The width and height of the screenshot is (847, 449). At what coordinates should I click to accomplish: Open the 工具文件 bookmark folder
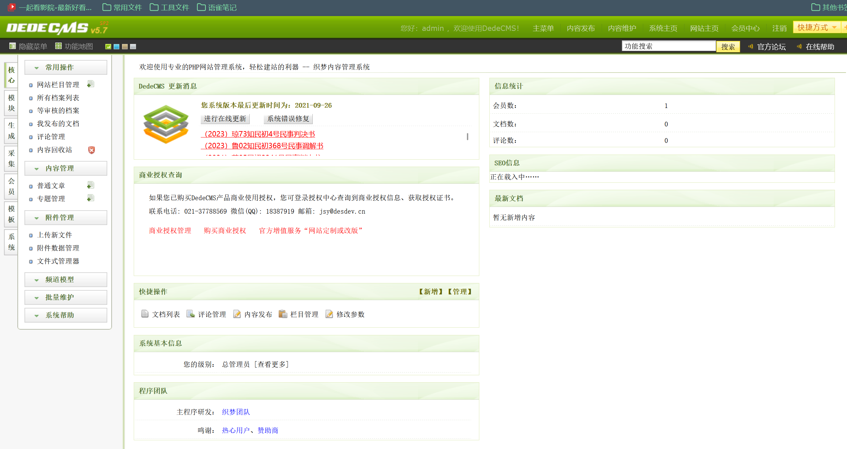click(169, 7)
